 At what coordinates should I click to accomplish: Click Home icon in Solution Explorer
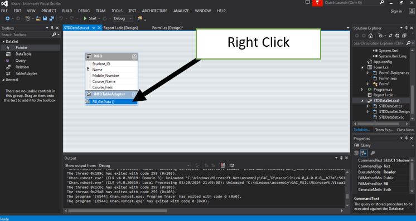[x=371, y=36]
